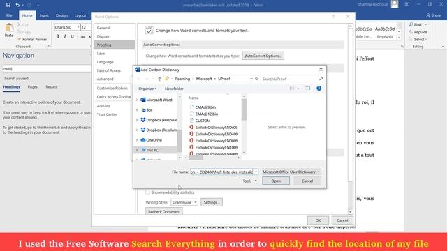Select ExcludeDictionaryEN0c09 file
This screenshot has height=251, width=447.
[214, 127]
